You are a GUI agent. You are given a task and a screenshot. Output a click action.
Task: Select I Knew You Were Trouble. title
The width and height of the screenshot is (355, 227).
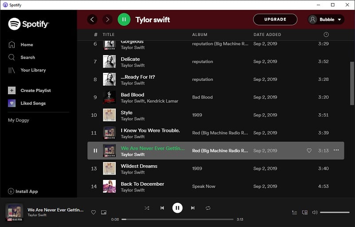[x=150, y=131]
